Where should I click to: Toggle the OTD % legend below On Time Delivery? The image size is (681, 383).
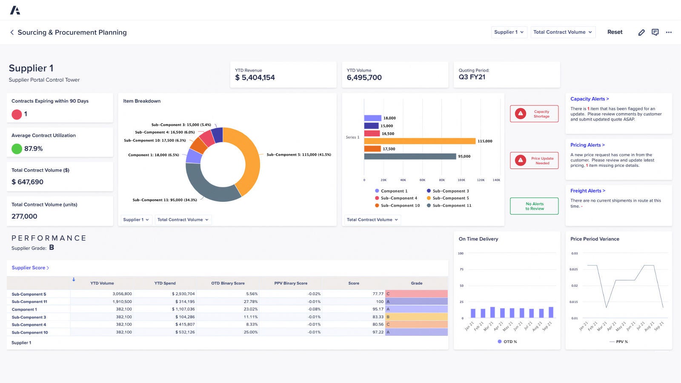coord(507,341)
